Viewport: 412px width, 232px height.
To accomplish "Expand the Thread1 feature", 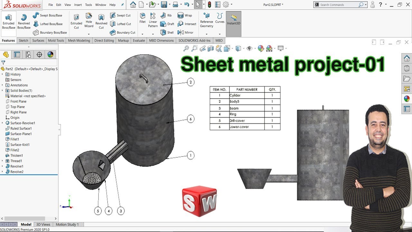I will point(2,161).
